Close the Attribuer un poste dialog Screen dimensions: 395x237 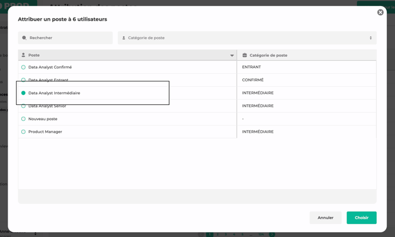pos(380,12)
